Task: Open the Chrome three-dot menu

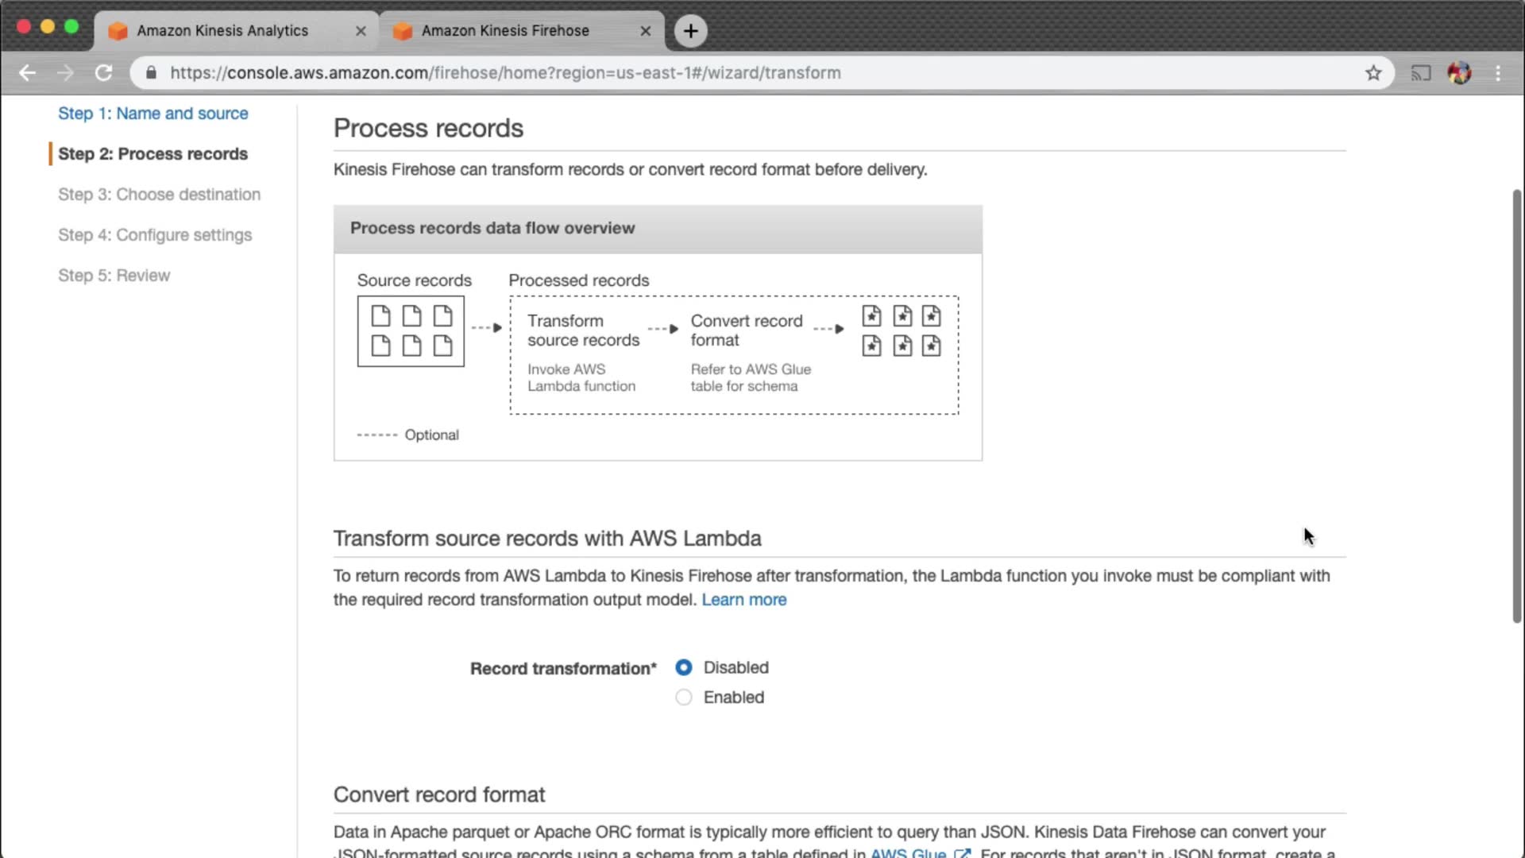Action: 1498,73
